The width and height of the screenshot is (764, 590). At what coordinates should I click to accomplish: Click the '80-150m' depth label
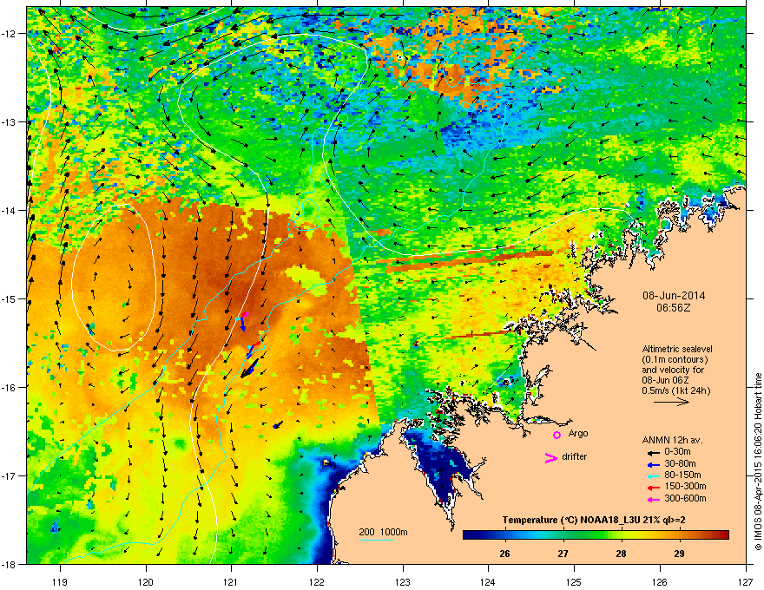(x=682, y=475)
